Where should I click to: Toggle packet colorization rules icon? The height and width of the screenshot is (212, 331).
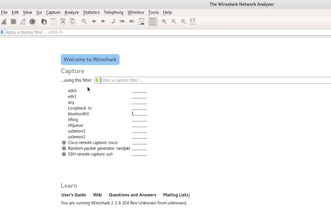point(153,21)
